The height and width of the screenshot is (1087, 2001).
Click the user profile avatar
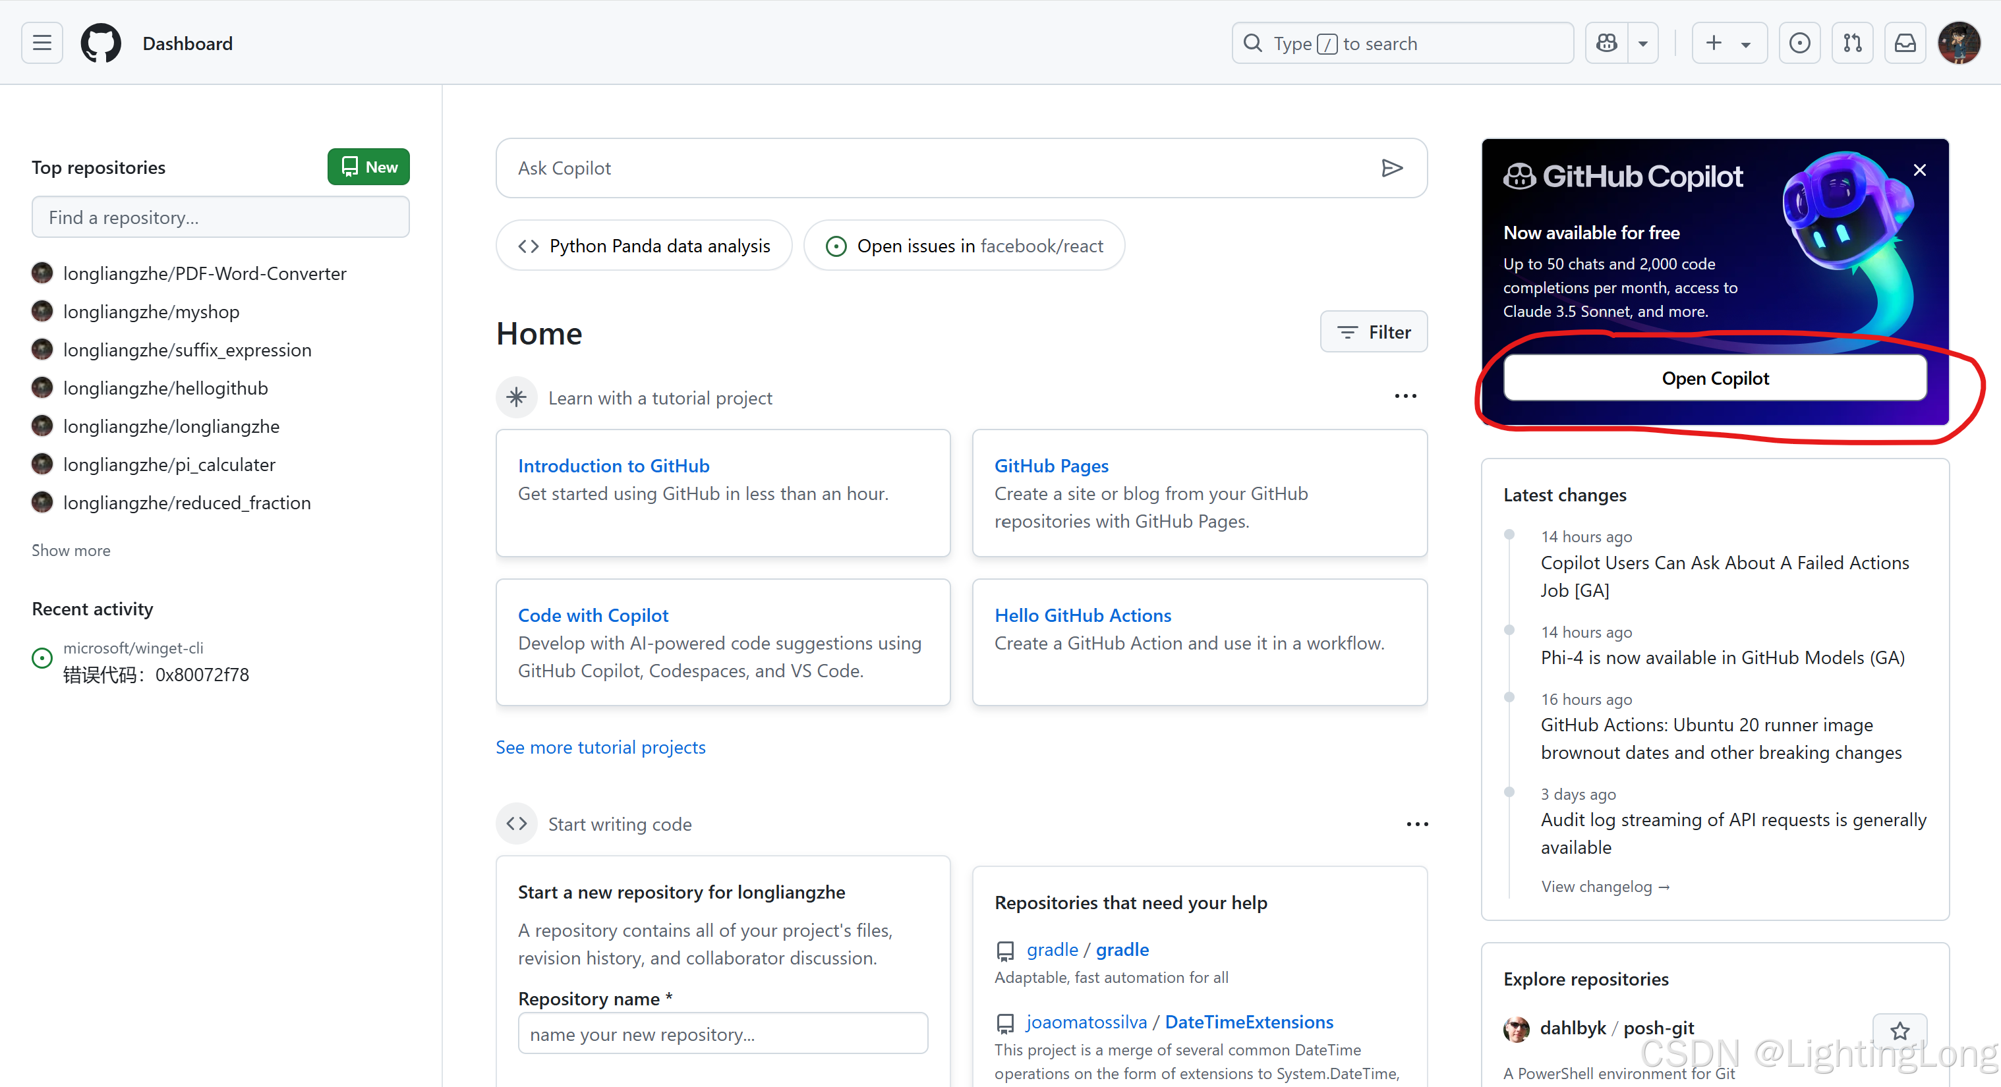(x=1958, y=43)
